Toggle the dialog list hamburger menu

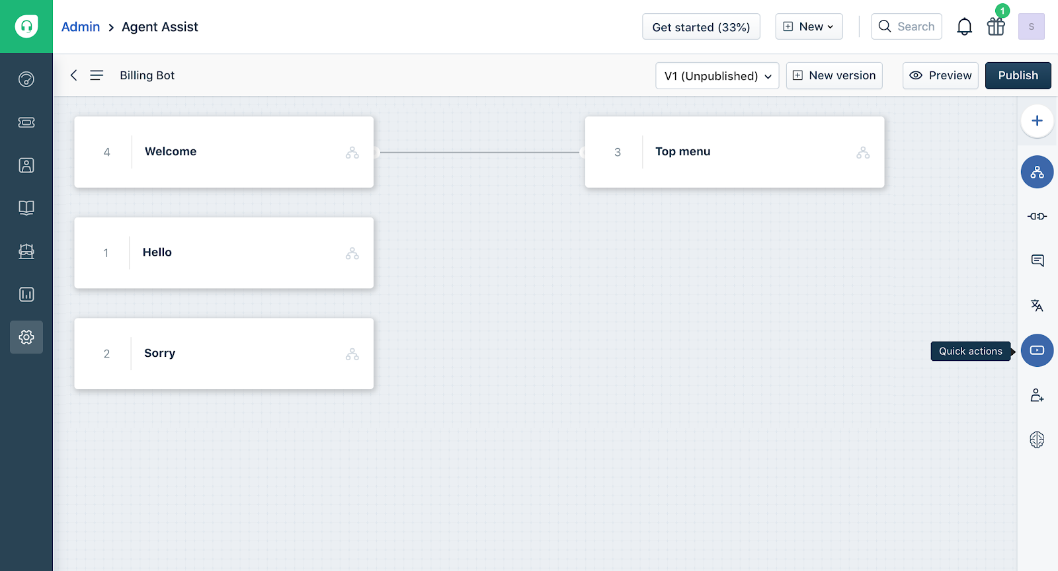tap(97, 75)
